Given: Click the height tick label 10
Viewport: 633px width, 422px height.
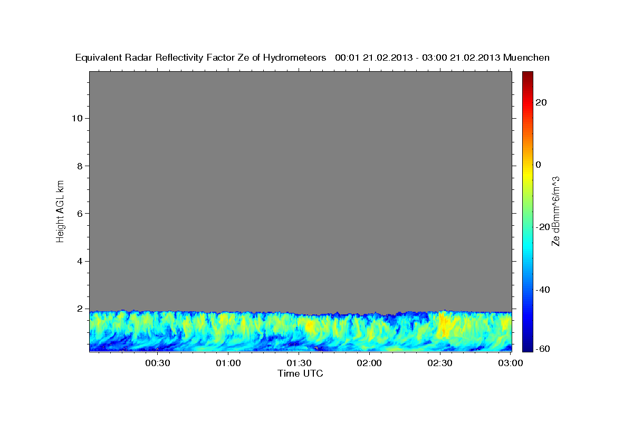Looking at the screenshot, I should pos(76,118).
